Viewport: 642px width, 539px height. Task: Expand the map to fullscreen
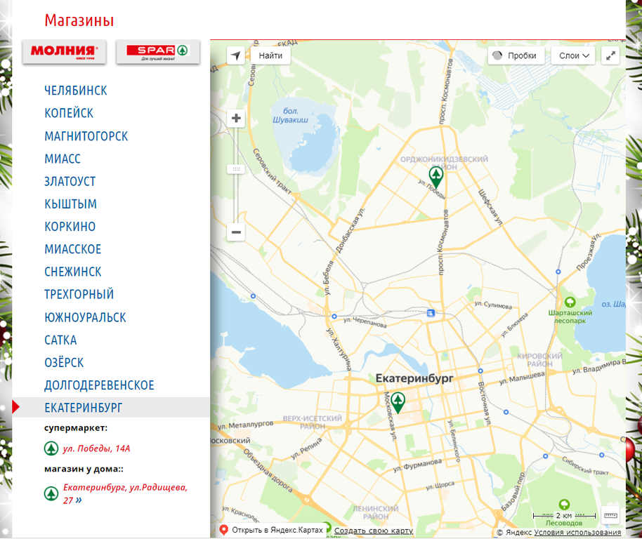click(x=611, y=55)
